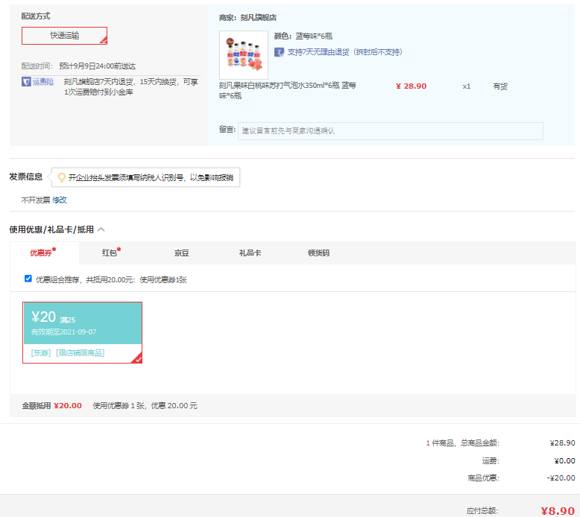Select the 快递运输 delivery method button

64,36
